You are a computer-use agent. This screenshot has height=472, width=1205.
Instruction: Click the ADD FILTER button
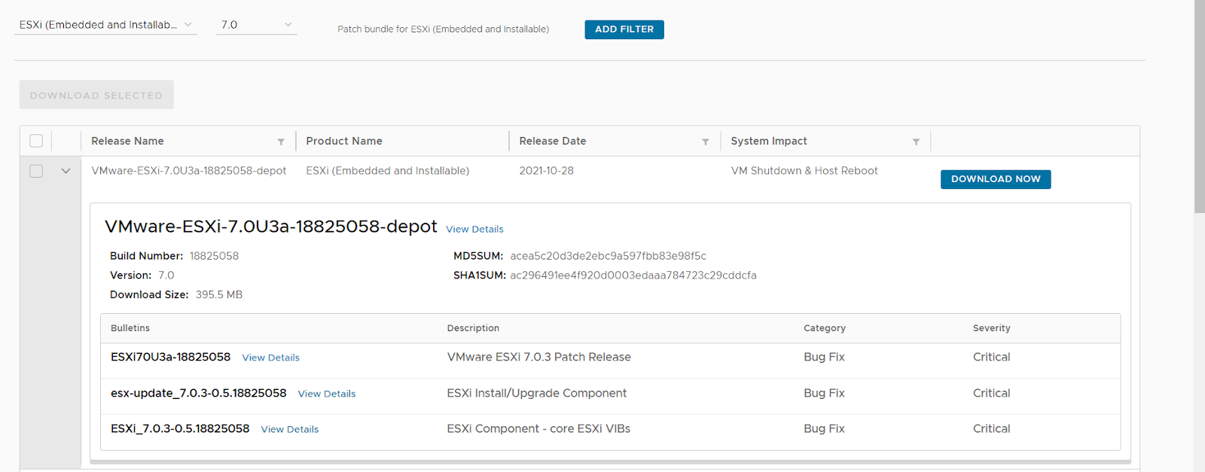(x=624, y=29)
